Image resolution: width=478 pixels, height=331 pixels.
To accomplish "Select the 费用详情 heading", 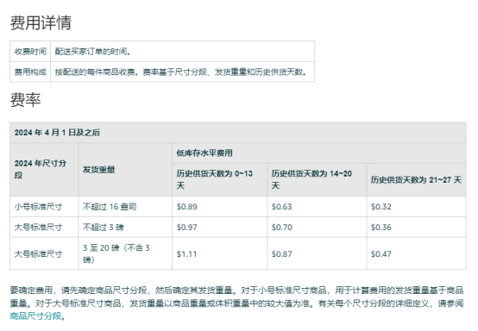I will point(41,22).
